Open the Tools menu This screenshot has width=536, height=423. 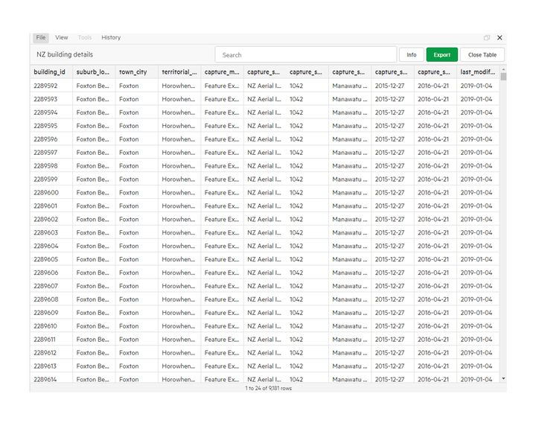coord(84,38)
